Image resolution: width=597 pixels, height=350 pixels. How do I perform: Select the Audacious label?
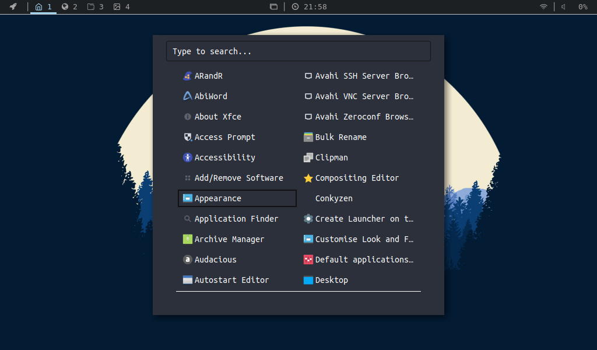[x=216, y=260]
